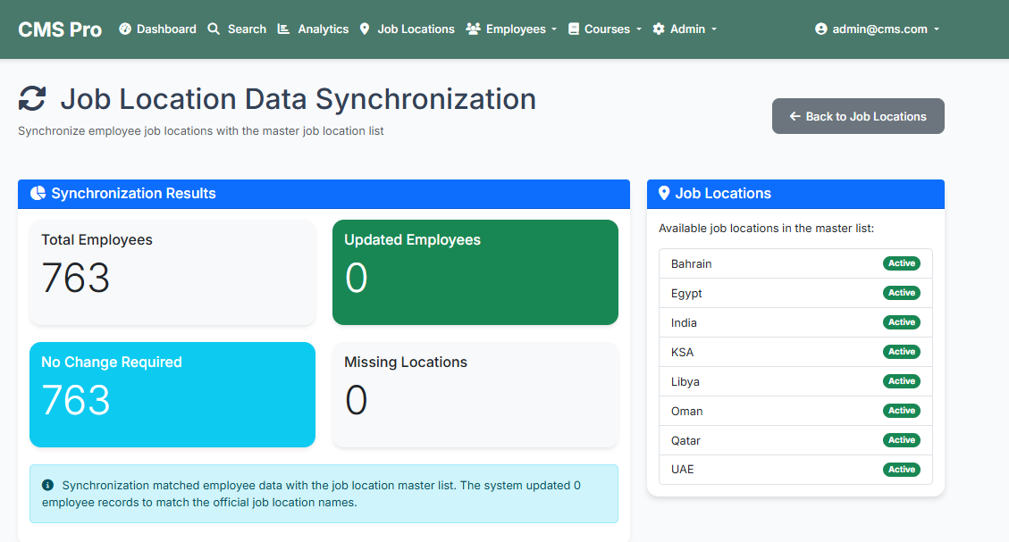Click the Job Locations pin icon in navbar
Viewport: 1009px width, 542px height.
[365, 29]
